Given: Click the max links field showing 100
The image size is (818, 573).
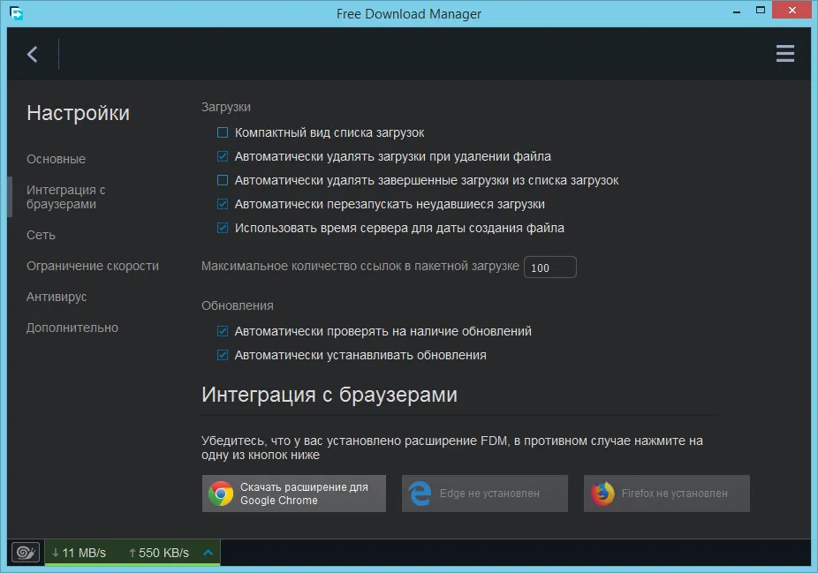Looking at the screenshot, I should [x=549, y=267].
